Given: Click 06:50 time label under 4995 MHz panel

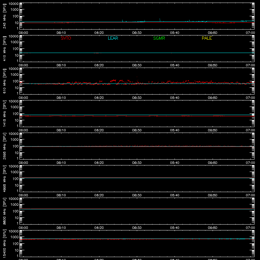Looking at the screenshot, I should 213,195.
